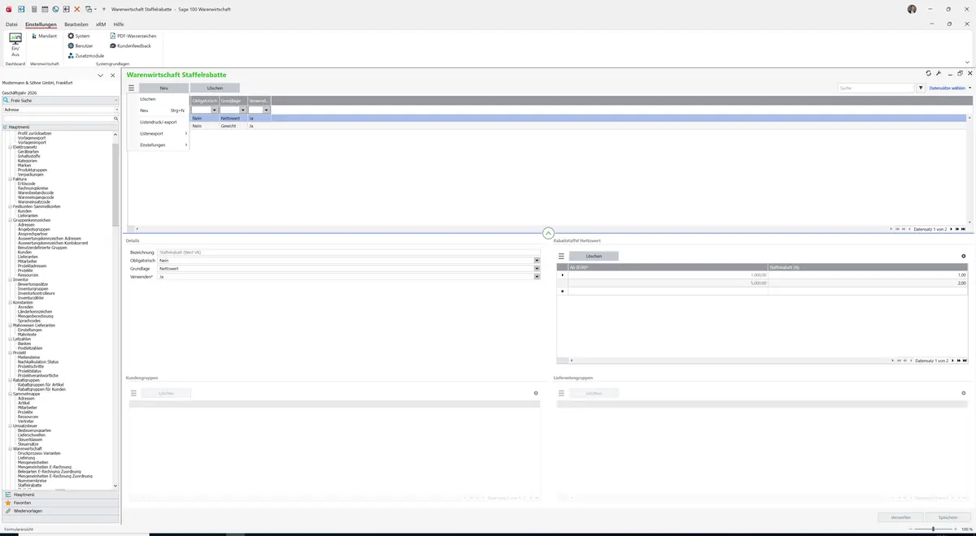Switch to the Bearbeiten ribbon tab
The image size is (976, 536).
pos(76,24)
